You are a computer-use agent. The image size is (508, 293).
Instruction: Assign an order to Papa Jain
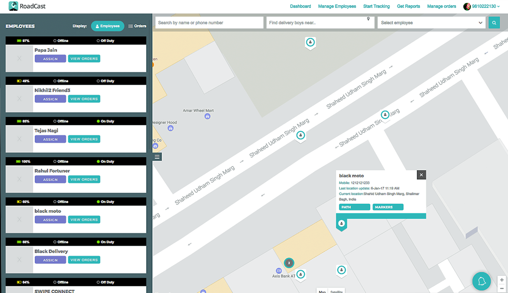pos(50,59)
